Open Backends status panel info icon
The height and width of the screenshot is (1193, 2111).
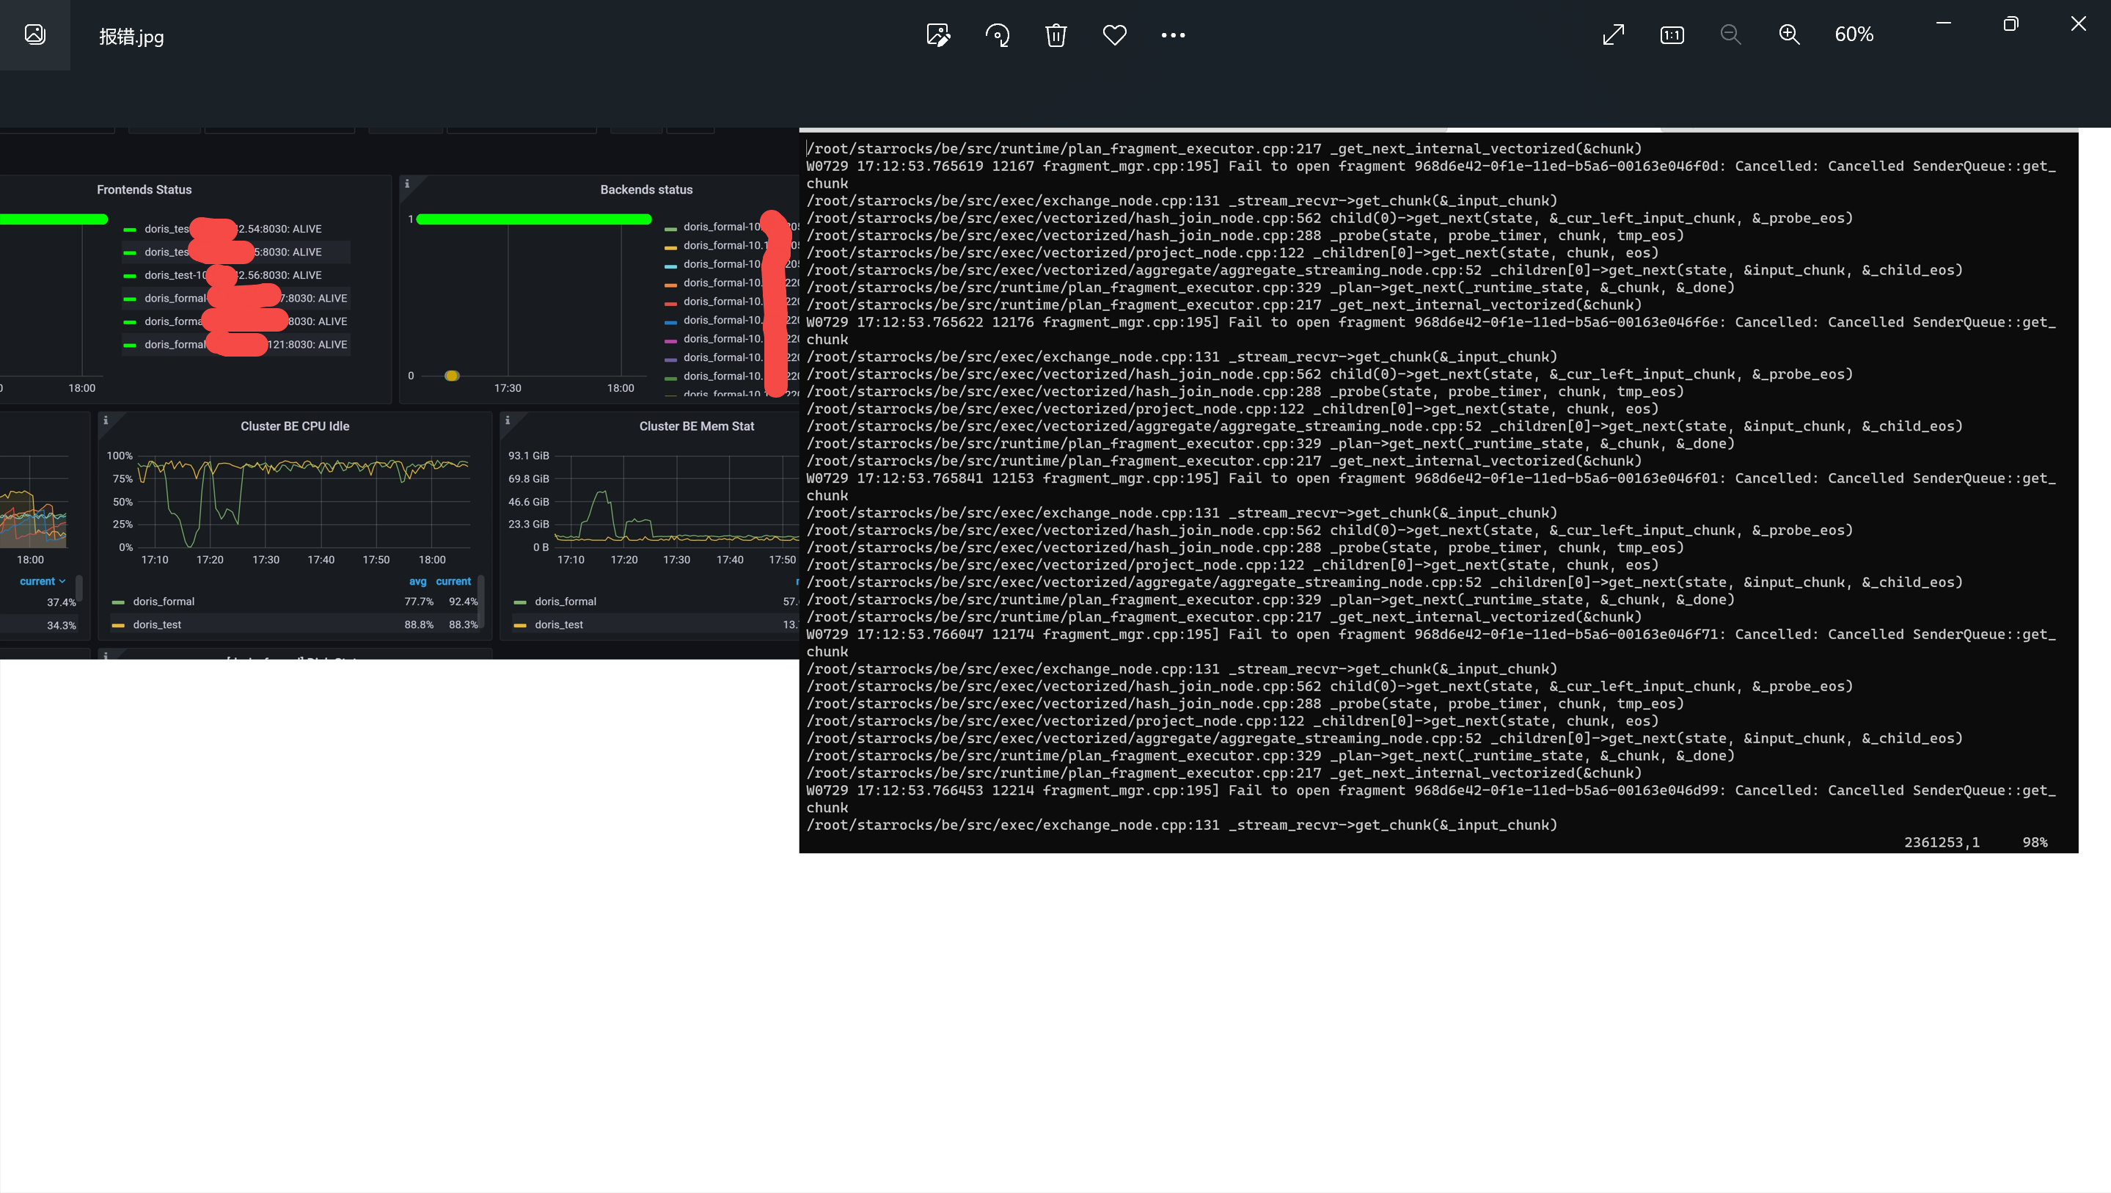point(407,183)
